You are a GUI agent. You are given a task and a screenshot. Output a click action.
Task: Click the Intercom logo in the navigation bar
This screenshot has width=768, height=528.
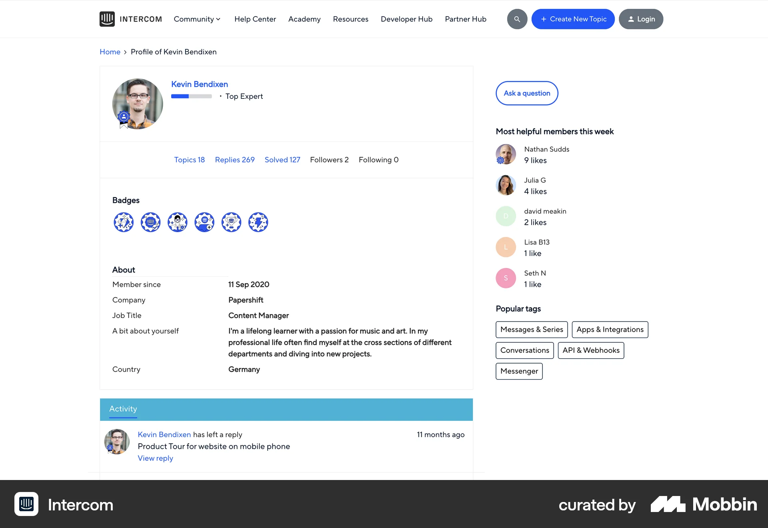pyautogui.click(x=130, y=19)
